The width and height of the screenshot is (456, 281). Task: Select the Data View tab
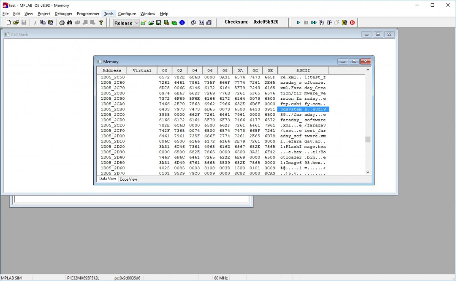click(x=107, y=179)
